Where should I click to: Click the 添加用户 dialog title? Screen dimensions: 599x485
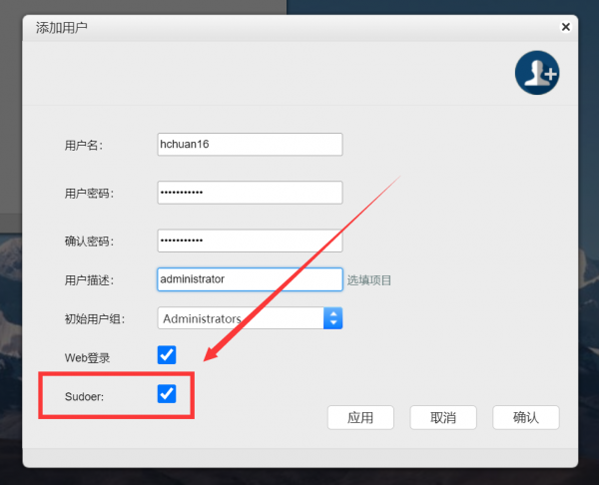(62, 28)
